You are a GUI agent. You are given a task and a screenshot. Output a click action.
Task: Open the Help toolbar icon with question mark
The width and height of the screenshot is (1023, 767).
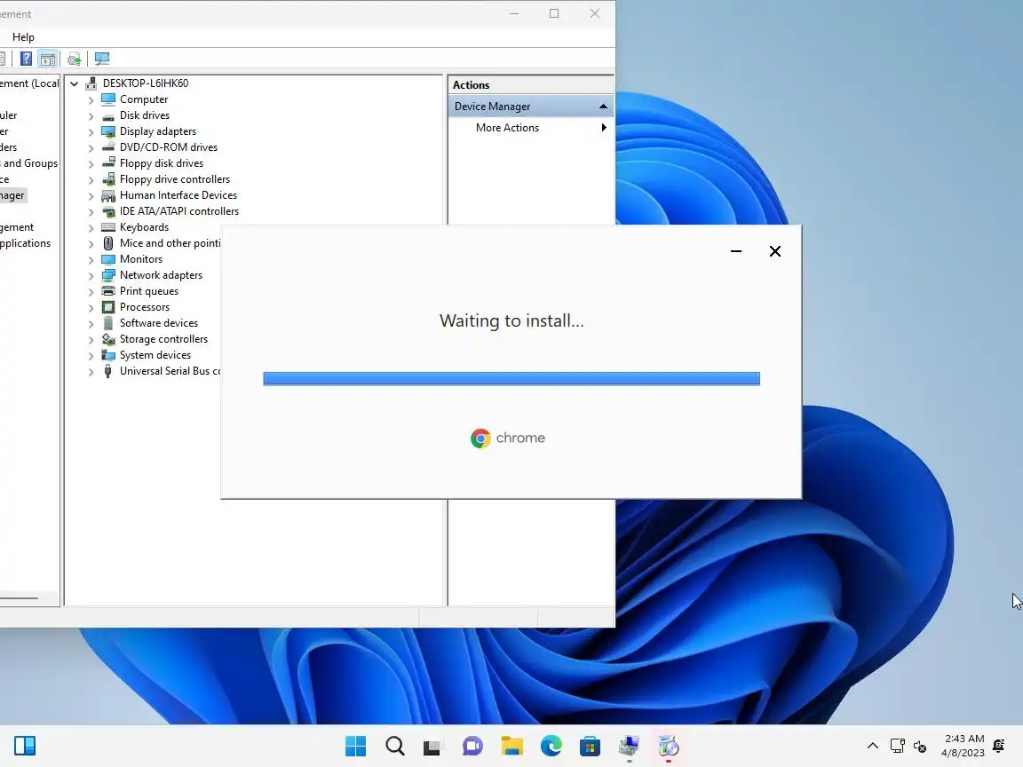(26, 59)
